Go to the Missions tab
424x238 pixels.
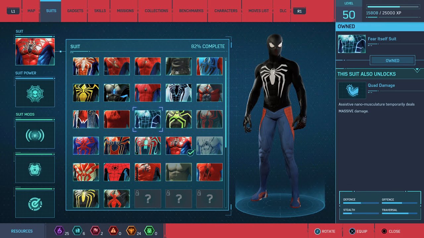point(125,11)
